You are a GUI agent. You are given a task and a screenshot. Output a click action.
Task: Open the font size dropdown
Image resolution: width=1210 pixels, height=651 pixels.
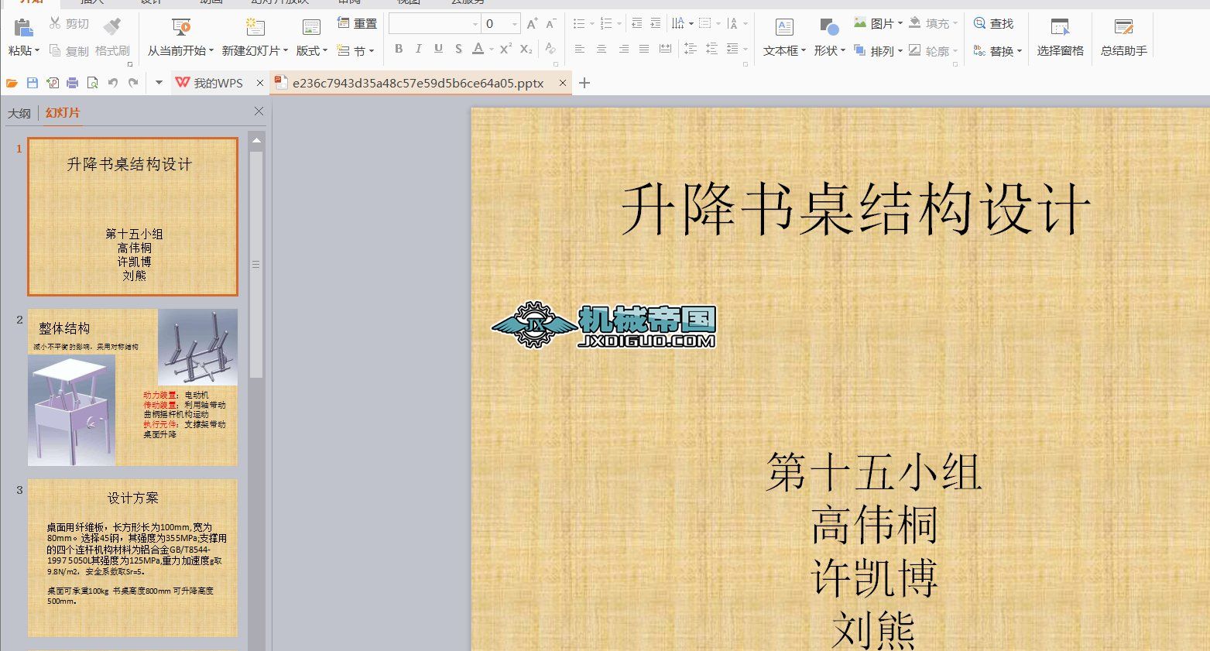514,24
